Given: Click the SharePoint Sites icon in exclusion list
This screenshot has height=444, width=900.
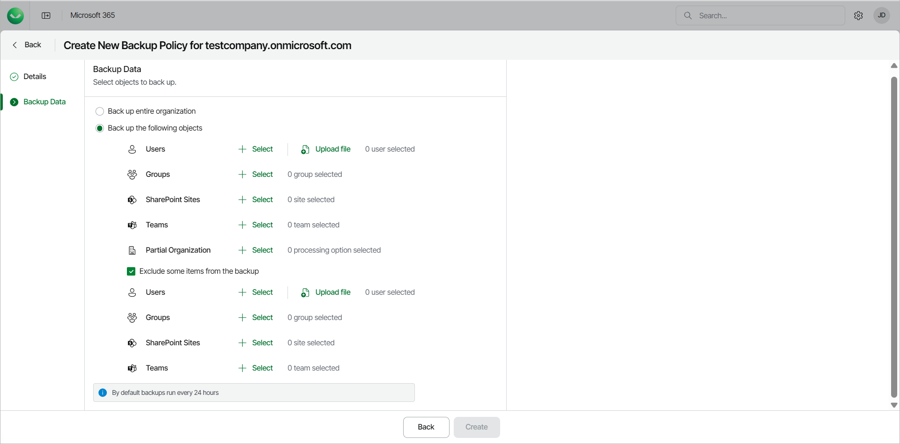Looking at the screenshot, I should point(132,343).
